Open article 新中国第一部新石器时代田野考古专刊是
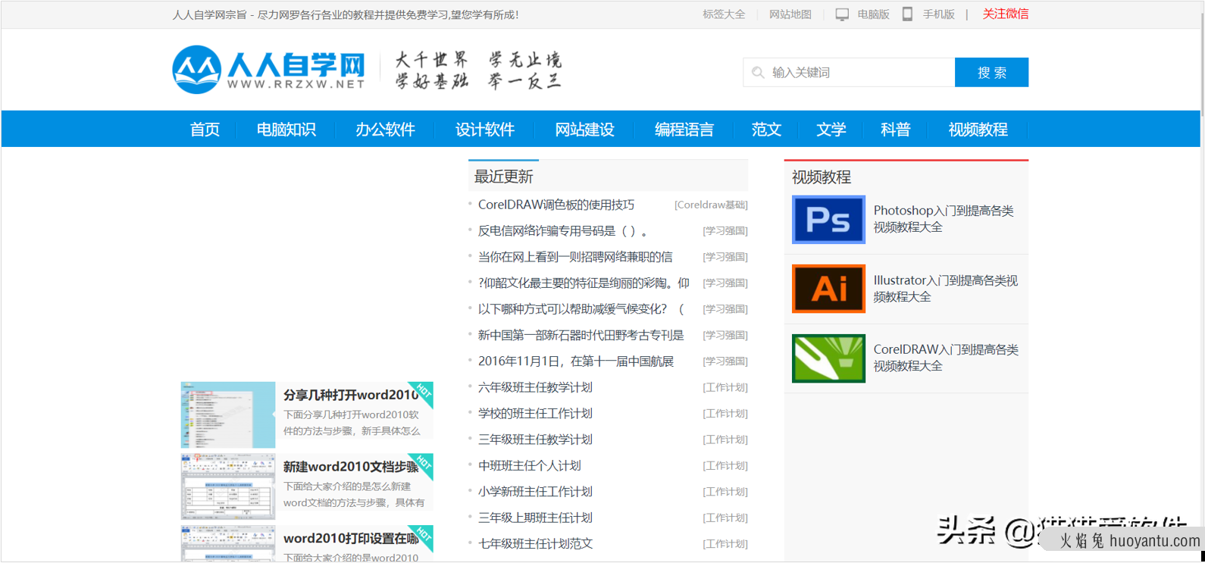 (581, 335)
